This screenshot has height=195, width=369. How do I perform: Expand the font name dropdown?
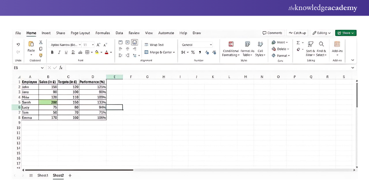(x=79, y=45)
